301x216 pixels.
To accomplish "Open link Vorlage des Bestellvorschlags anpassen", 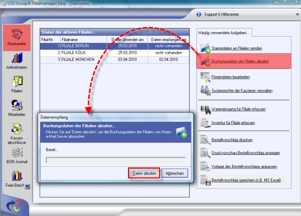I will (244, 166).
